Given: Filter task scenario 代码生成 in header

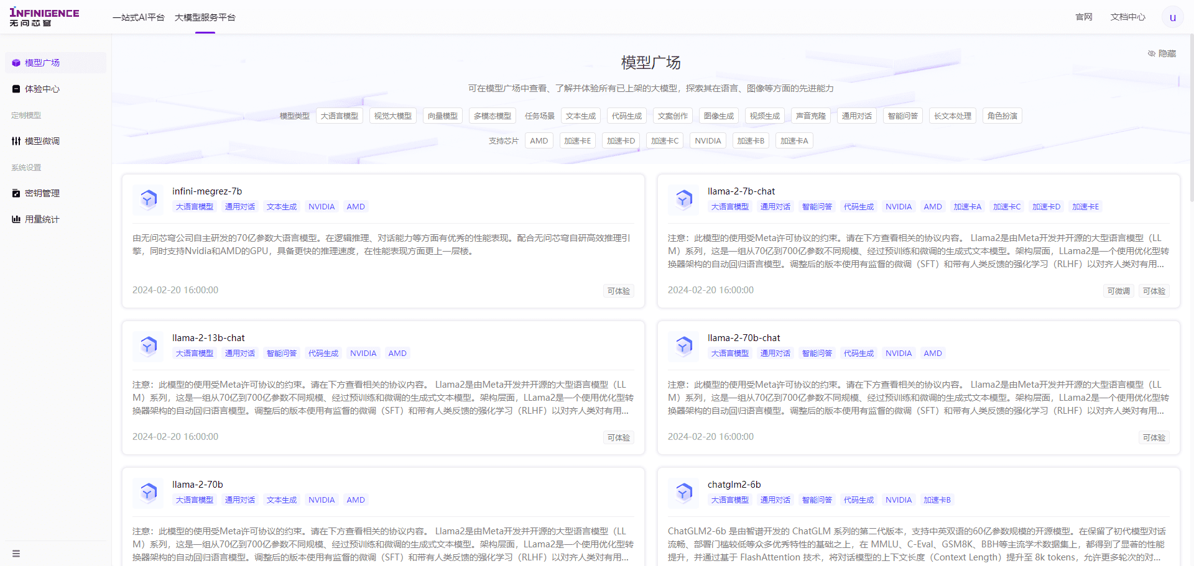Looking at the screenshot, I should click(626, 116).
